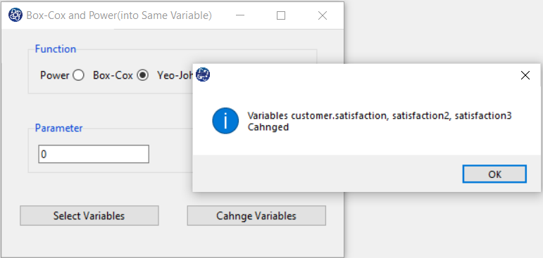Close the Variables Cahnged message dialog
Image resolution: width=543 pixels, height=258 pixels.
(525, 75)
